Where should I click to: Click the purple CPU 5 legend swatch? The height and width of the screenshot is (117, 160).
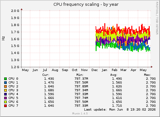click(x=5, y=98)
